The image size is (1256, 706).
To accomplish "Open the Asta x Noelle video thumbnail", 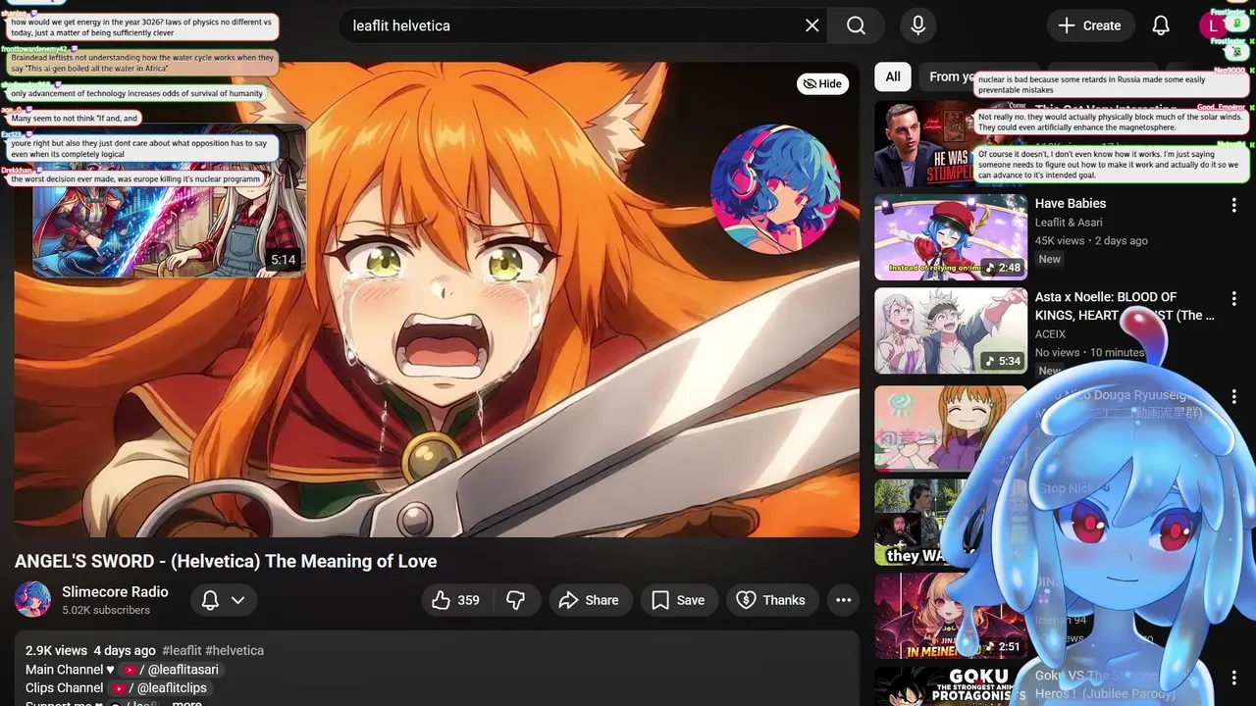I will pos(951,330).
